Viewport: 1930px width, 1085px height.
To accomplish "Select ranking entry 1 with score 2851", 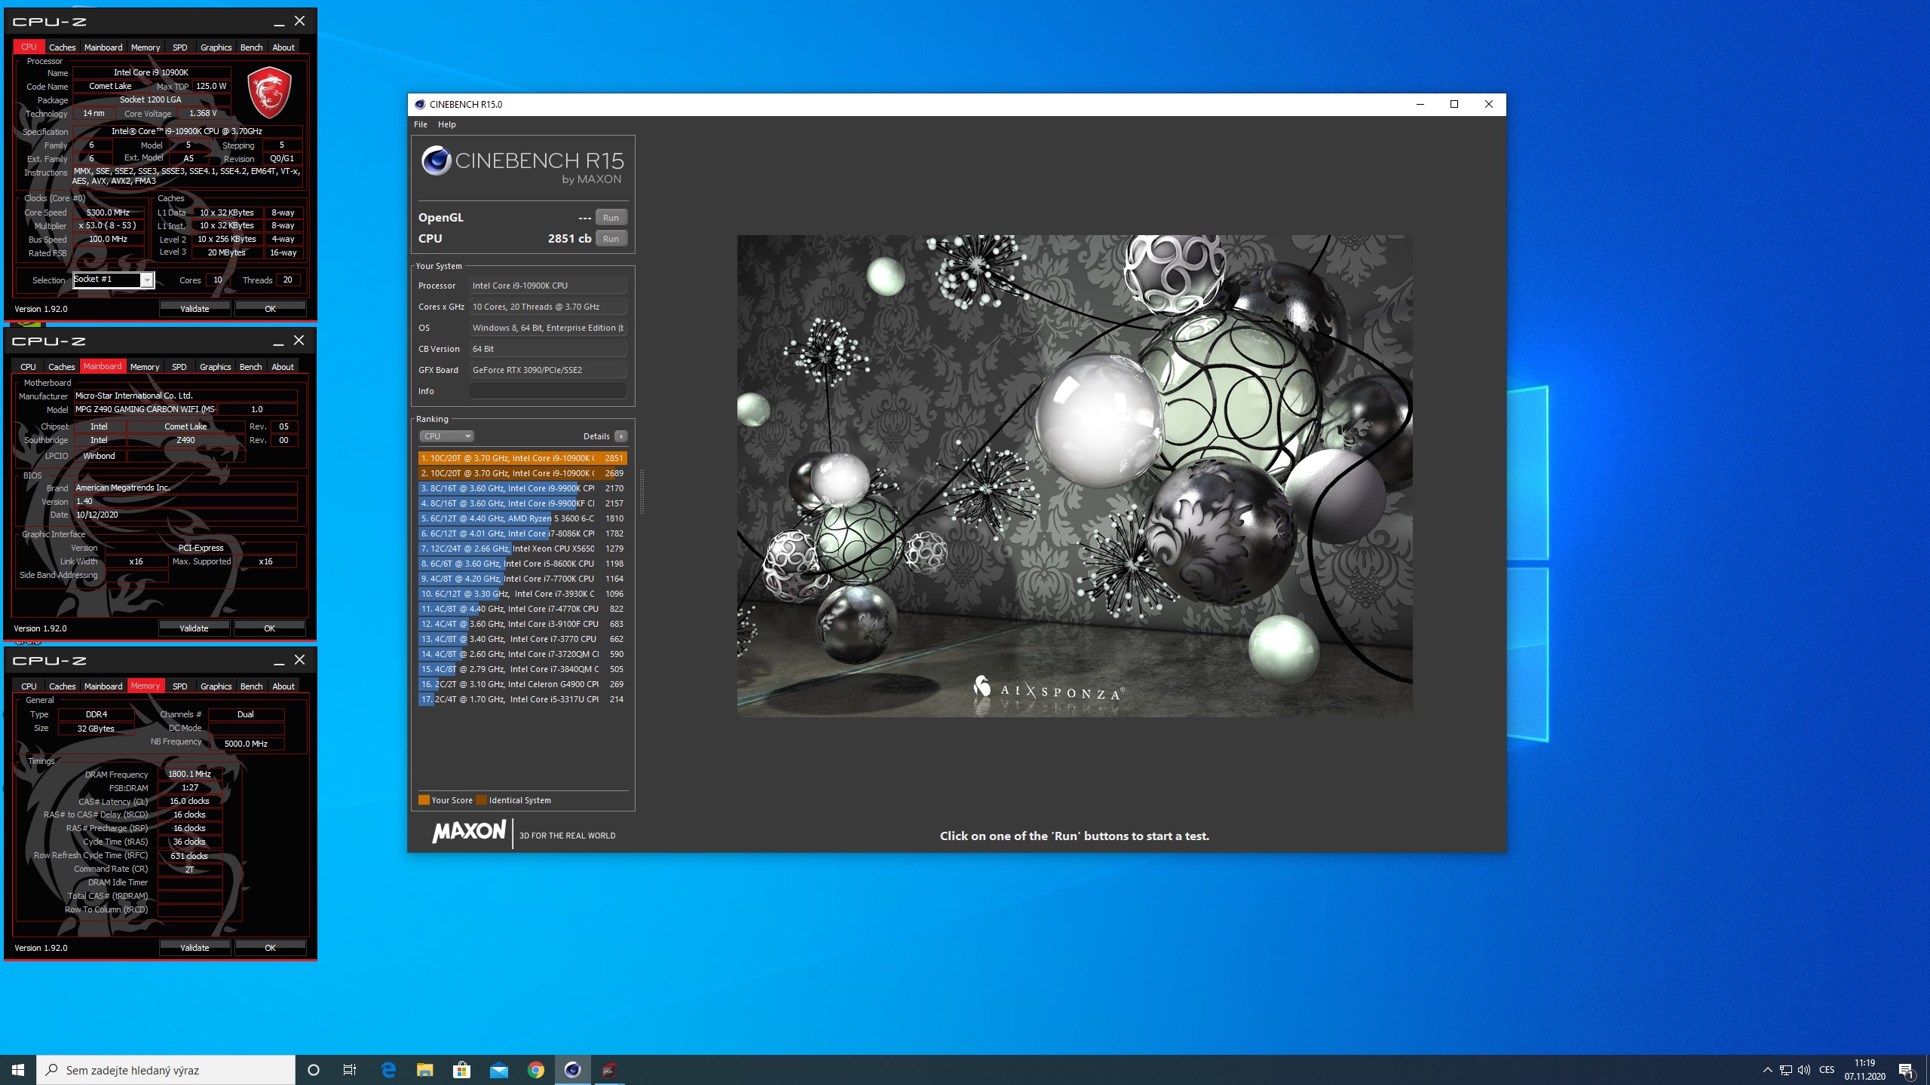I will click(522, 458).
